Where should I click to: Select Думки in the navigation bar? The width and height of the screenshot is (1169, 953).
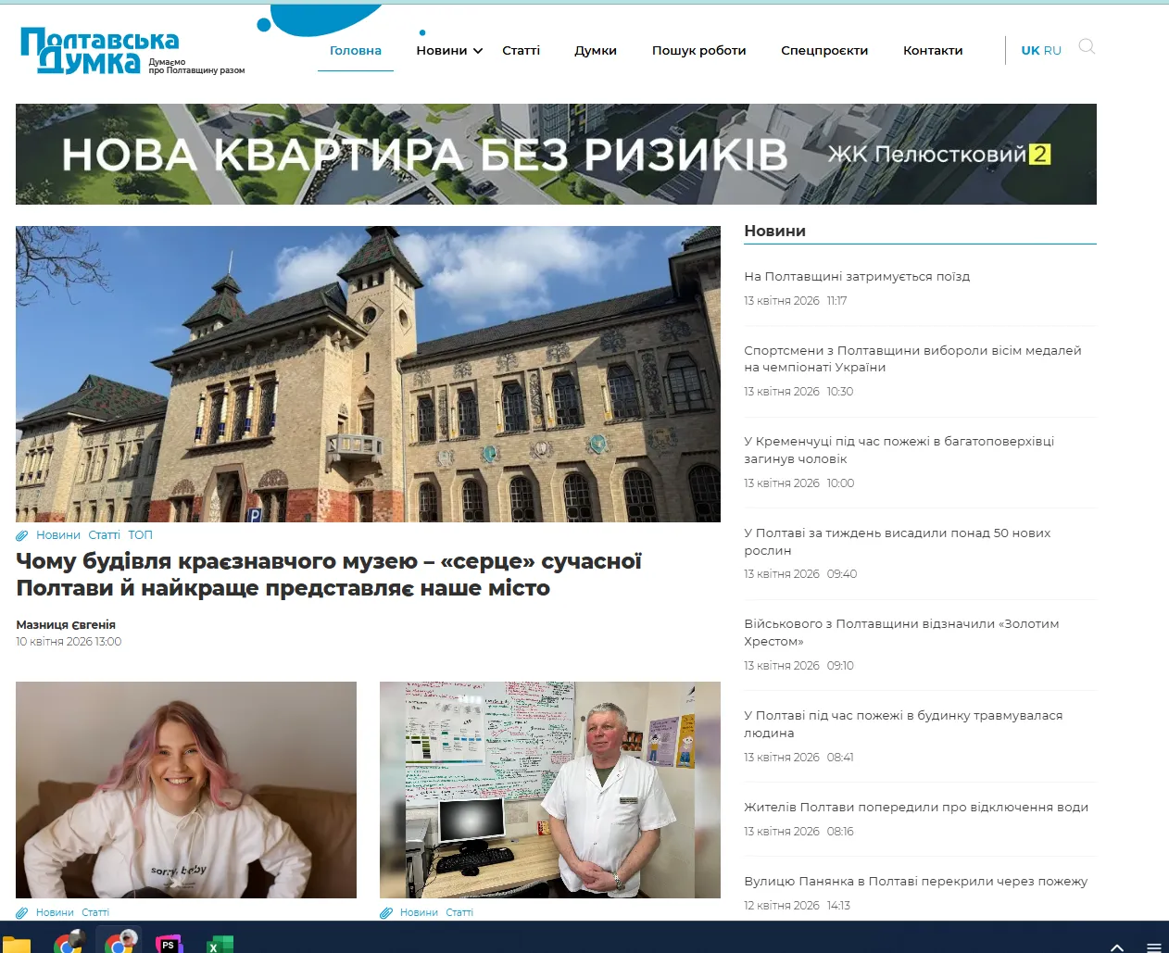(596, 51)
